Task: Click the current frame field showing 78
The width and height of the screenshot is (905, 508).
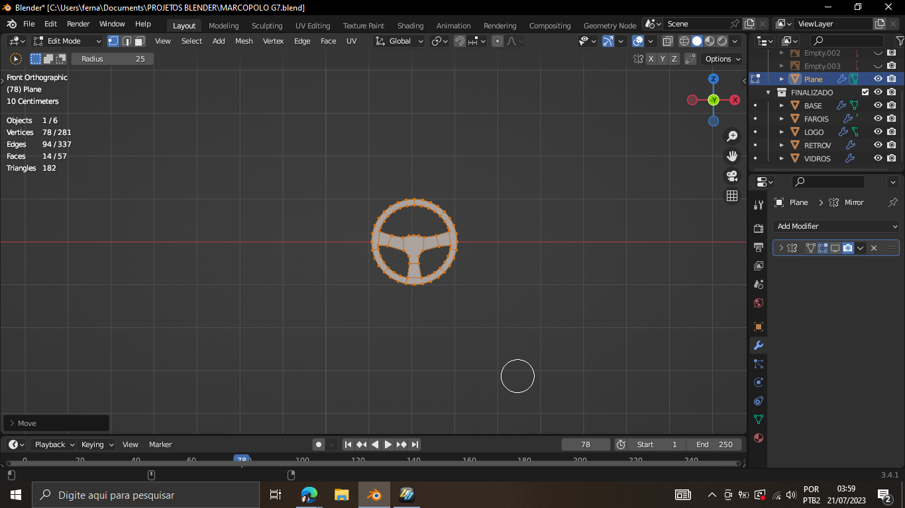Action: click(586, 444)
